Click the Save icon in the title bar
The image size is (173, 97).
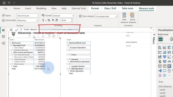[x=4, y=3]
